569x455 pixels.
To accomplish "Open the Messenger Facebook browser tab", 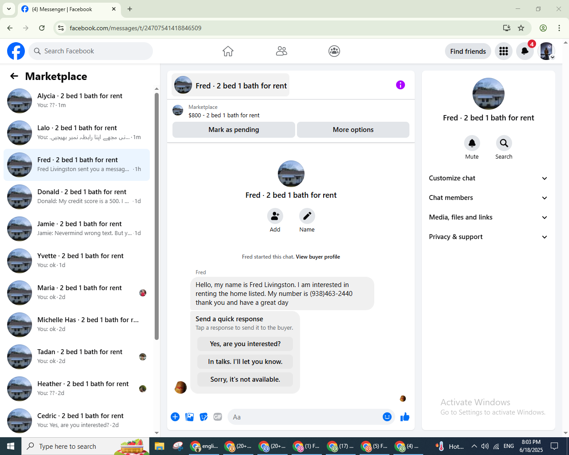I will click(69, 9).
